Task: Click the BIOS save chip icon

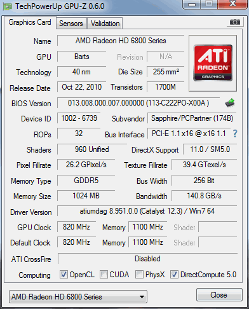Action: coord(230,103)
